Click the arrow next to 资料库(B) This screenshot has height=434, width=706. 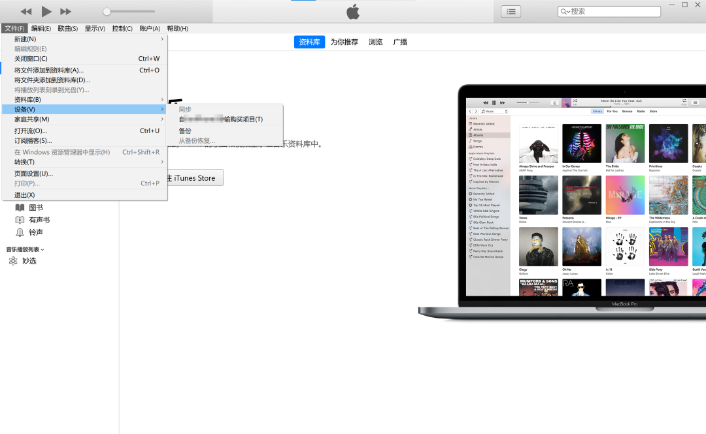pos(162,99)
